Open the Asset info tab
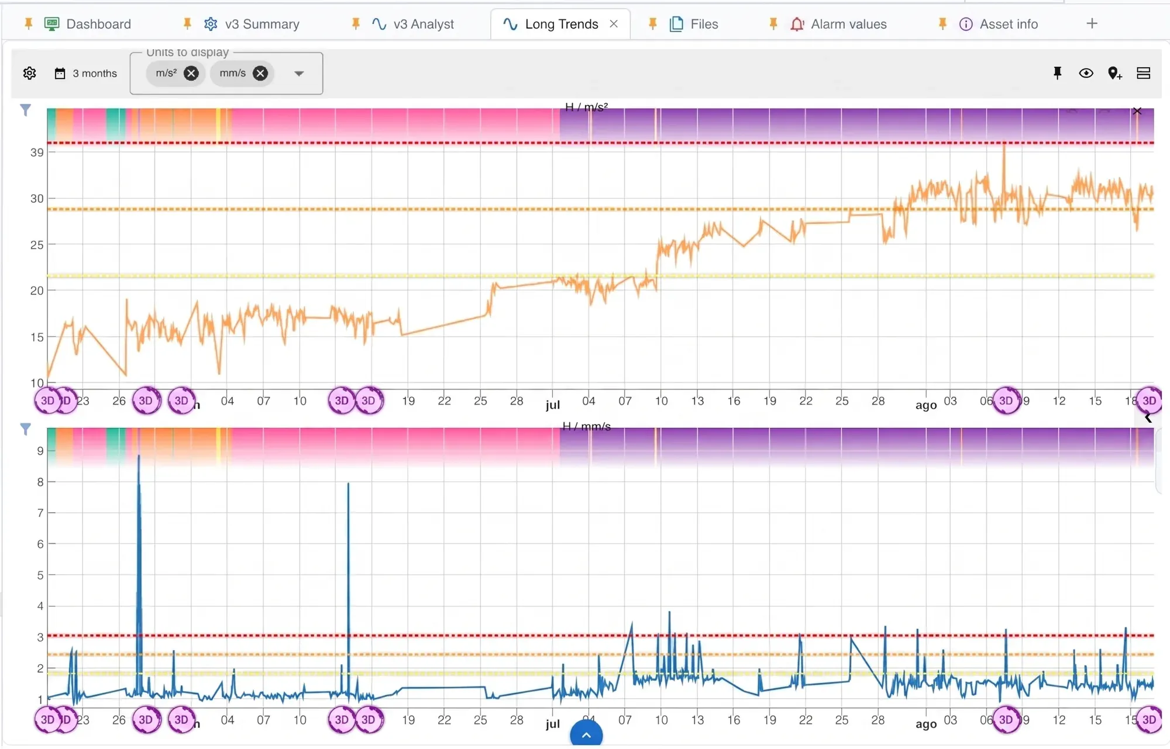This screenshot has height=749, width=1170. point(998,24)
